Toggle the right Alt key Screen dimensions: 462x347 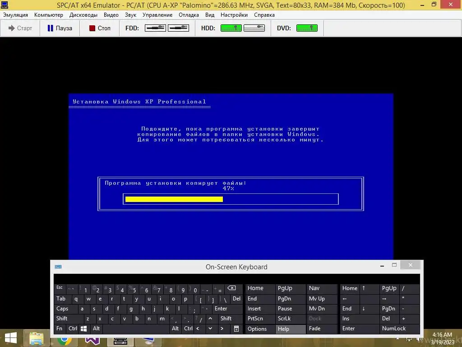tap(176, 328)
